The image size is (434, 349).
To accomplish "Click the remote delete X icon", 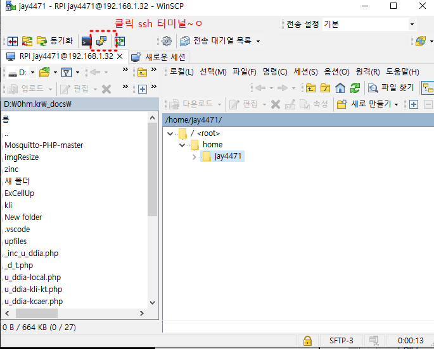I will tap(276, 104).
